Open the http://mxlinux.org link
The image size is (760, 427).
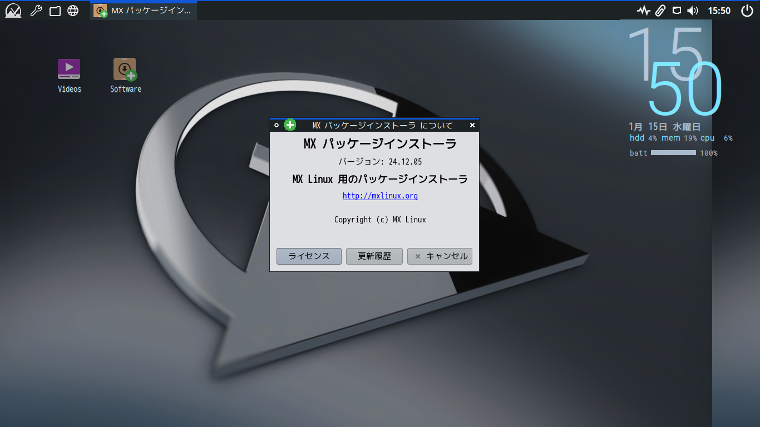click(x=380, y=196)
